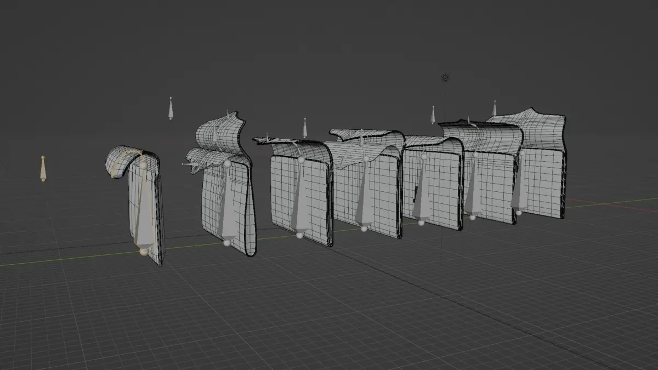Click bottom joint sphere under the second cloth
Image resolution: width=658 pixels, height=370 pixels.
(227, 243)
